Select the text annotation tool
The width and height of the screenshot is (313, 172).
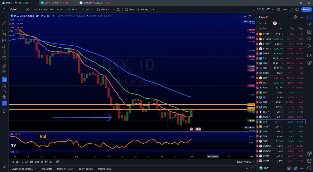tap(4, 52)
